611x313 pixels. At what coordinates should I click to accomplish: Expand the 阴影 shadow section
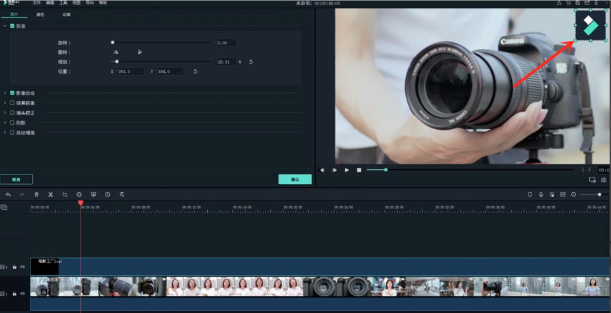5,123
